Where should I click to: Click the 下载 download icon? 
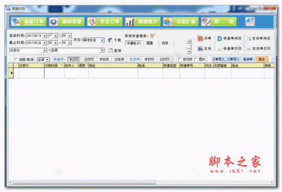pos(110,40)
